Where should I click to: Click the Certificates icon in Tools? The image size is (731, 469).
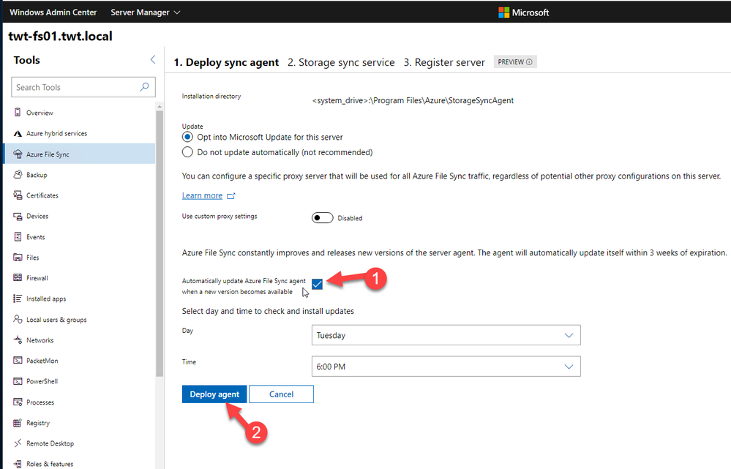click(x=18, y=195)
